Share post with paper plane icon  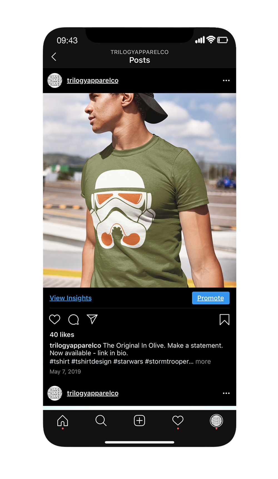(92, 319)
